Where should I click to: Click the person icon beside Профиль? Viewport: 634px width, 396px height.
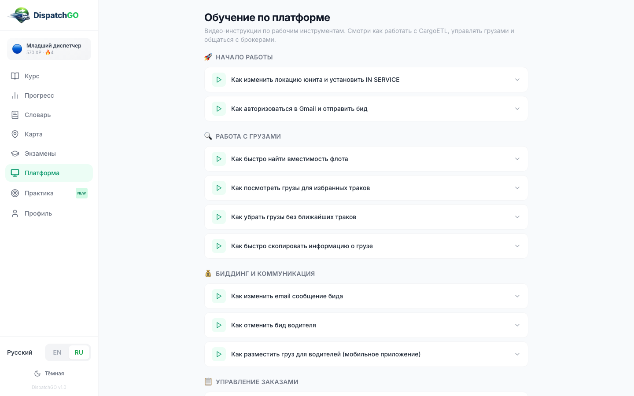tap(15, 213)
